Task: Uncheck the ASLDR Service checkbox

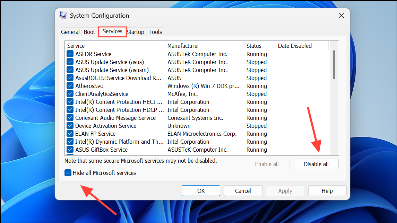Action: point(70,54)
